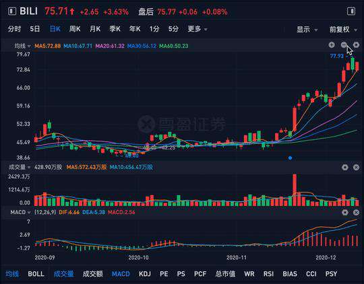
Task: Click the volume MA10:456.47万股 label
Action: (131, 167)
